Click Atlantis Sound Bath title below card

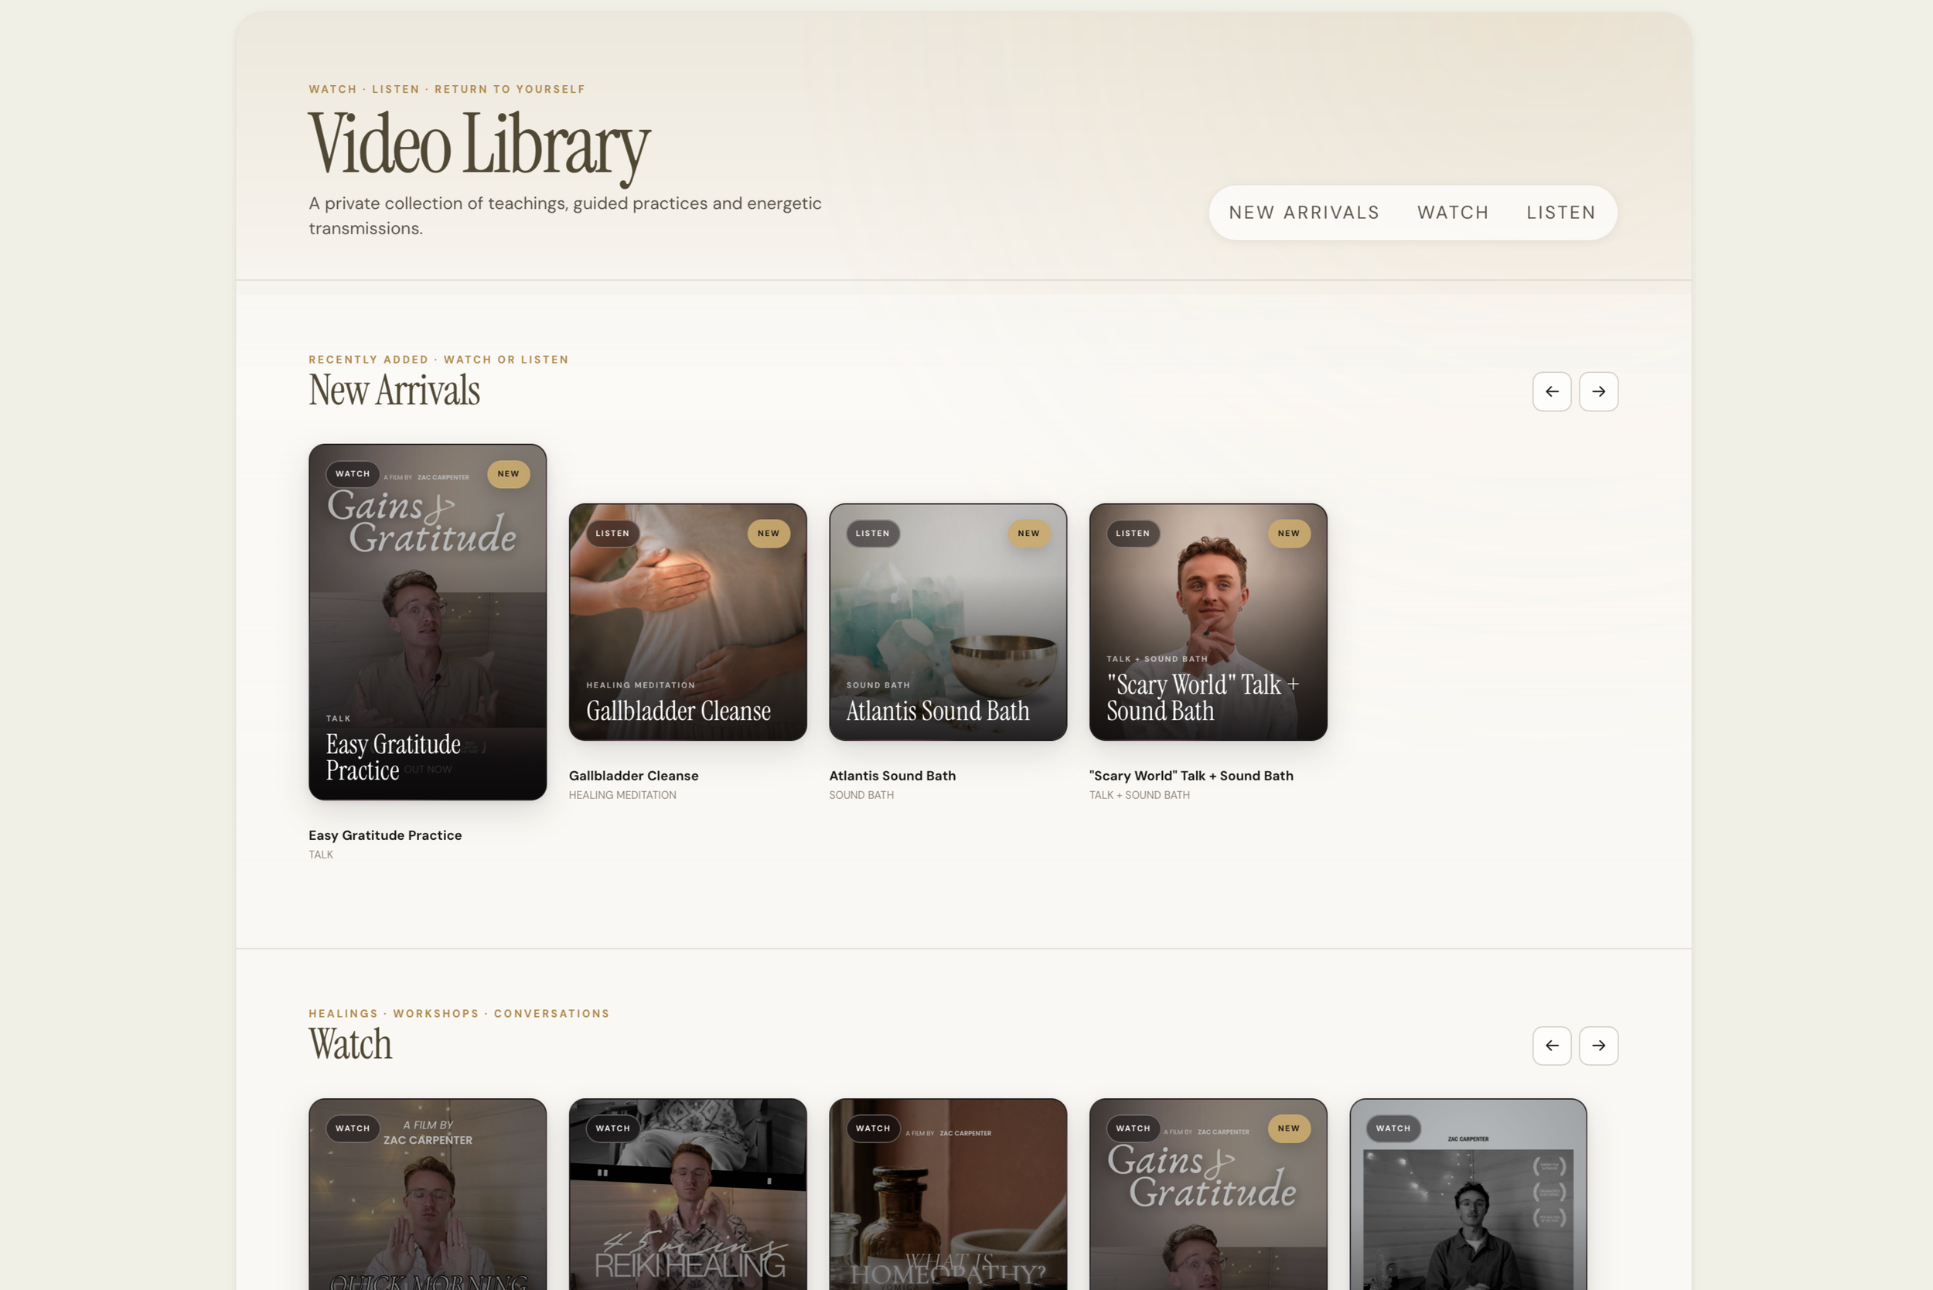tap(892, 776)
